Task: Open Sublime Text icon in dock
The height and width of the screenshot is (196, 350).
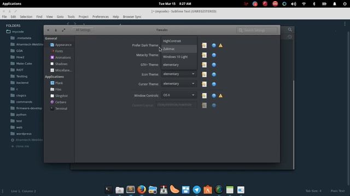Action: pyautogui.click(x=131, y=190)
